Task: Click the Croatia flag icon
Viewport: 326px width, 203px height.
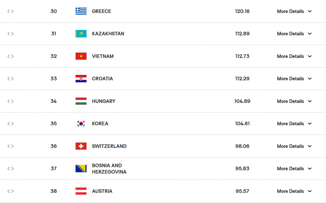Action: tap(81, 78)
